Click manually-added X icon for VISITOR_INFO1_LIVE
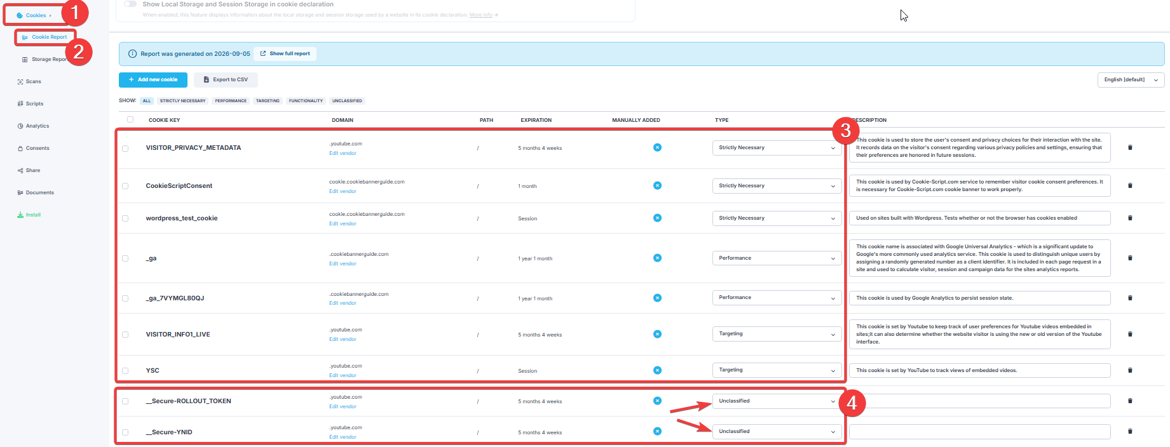 [x=657, y=334]
